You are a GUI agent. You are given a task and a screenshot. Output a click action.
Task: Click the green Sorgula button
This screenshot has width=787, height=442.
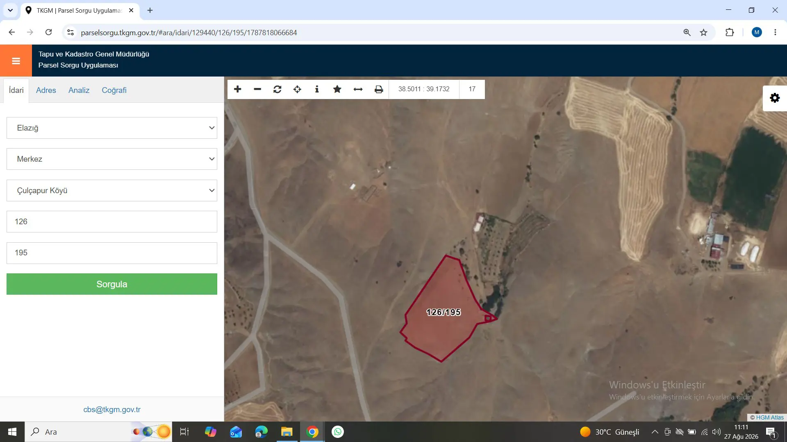(112, 284)
